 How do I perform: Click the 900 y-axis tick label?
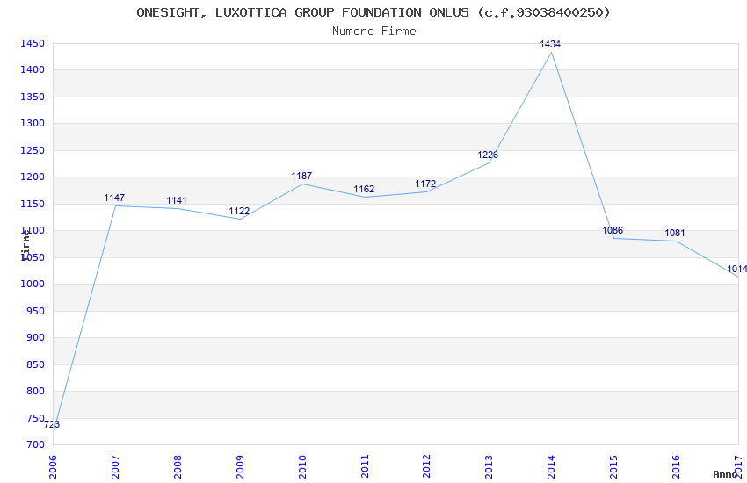[x=35, y=337]
